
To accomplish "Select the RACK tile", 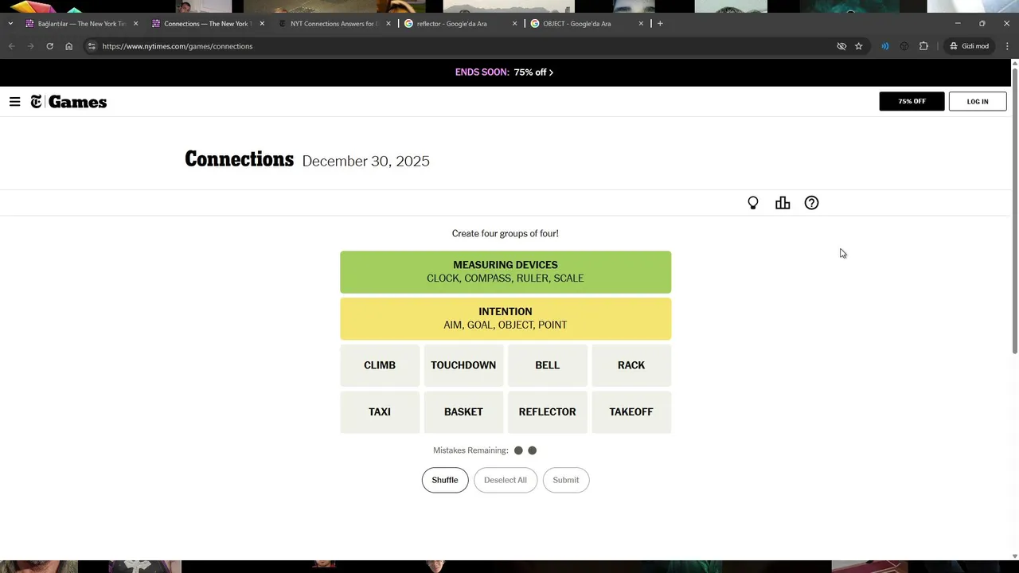I will [631, 365].
